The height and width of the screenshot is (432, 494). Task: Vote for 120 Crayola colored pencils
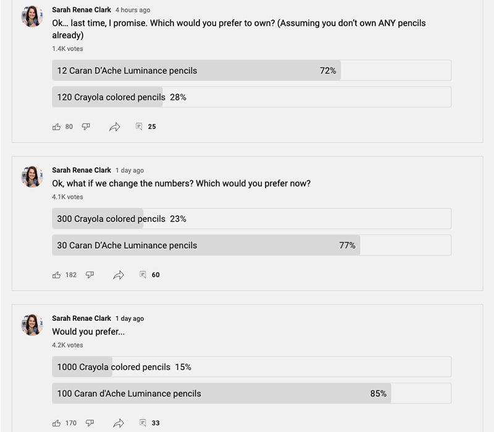click(252, 97)
